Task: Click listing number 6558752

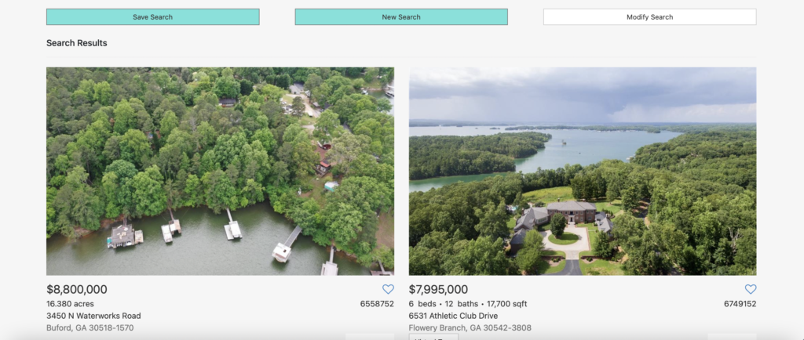Action: [x=377, y=304]
